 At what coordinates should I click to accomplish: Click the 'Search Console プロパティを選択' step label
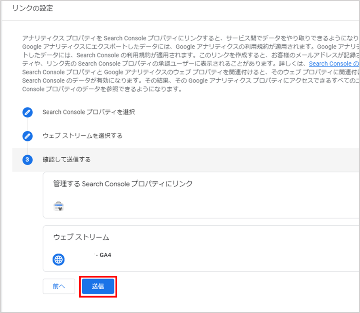point(89,112)
